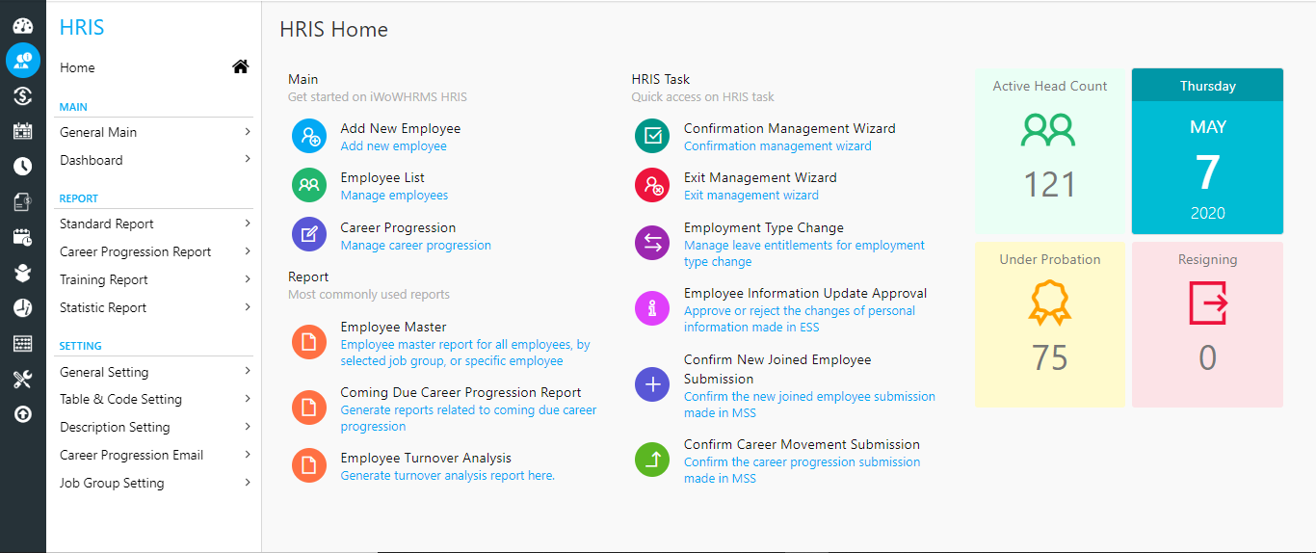Open the reading person training icon in left rail
Viewport: 1316px width, 553px height.
click(23, 273)
